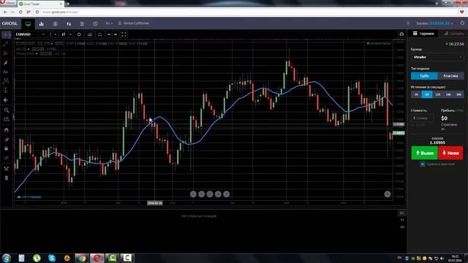Open Skype from the taskbar

52,258
